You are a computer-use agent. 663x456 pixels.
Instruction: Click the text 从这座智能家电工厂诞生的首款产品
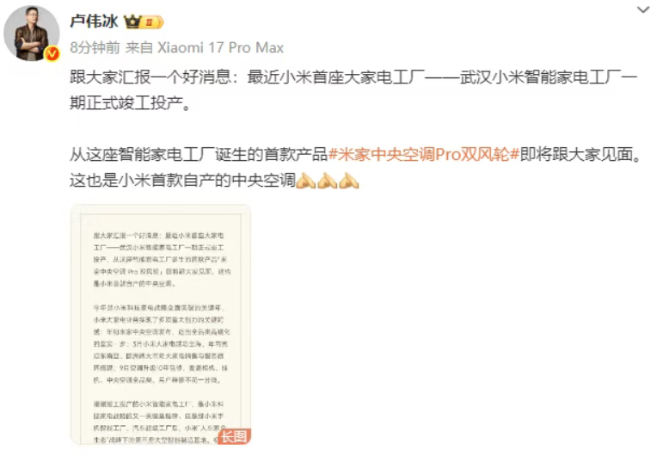(199, 154)
